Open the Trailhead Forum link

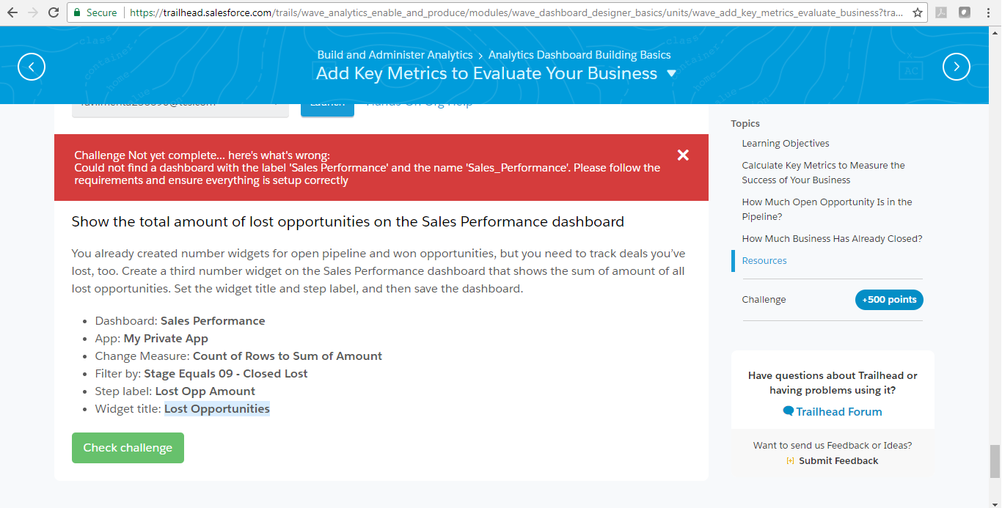point(838,412)
